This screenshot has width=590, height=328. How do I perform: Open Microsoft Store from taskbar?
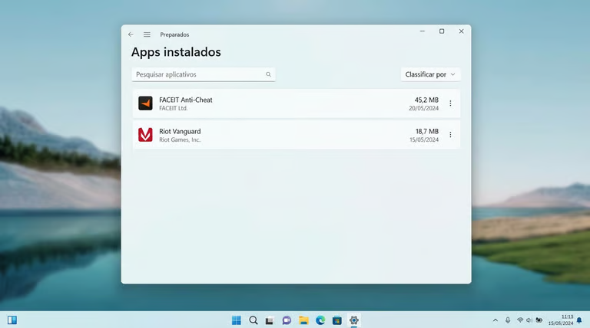point(337,320)
